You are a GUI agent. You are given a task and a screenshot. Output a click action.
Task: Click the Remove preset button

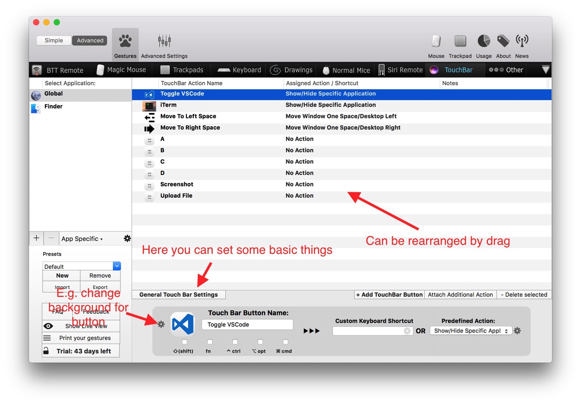pos(100,276)
